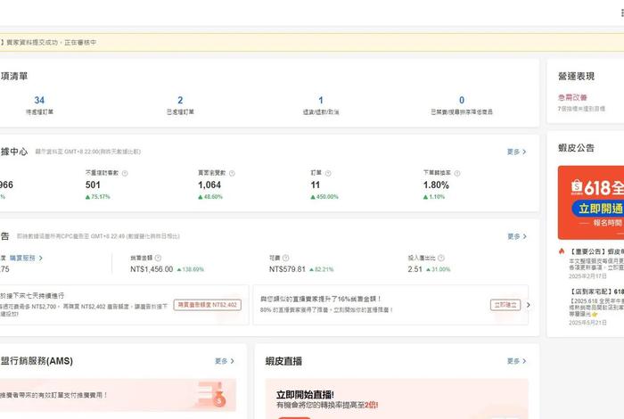Open the 2 processed orders count
This screenshot has height=419, width=624.
coord(180,100)
